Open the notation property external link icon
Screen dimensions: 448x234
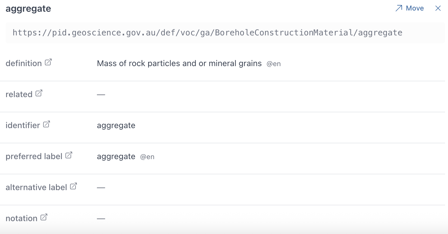click(x=44, y=217)
